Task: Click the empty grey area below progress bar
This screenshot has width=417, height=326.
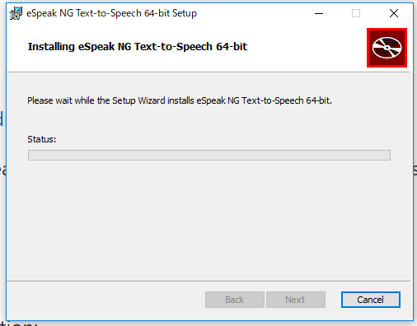Action: click(x=208, y=220)
